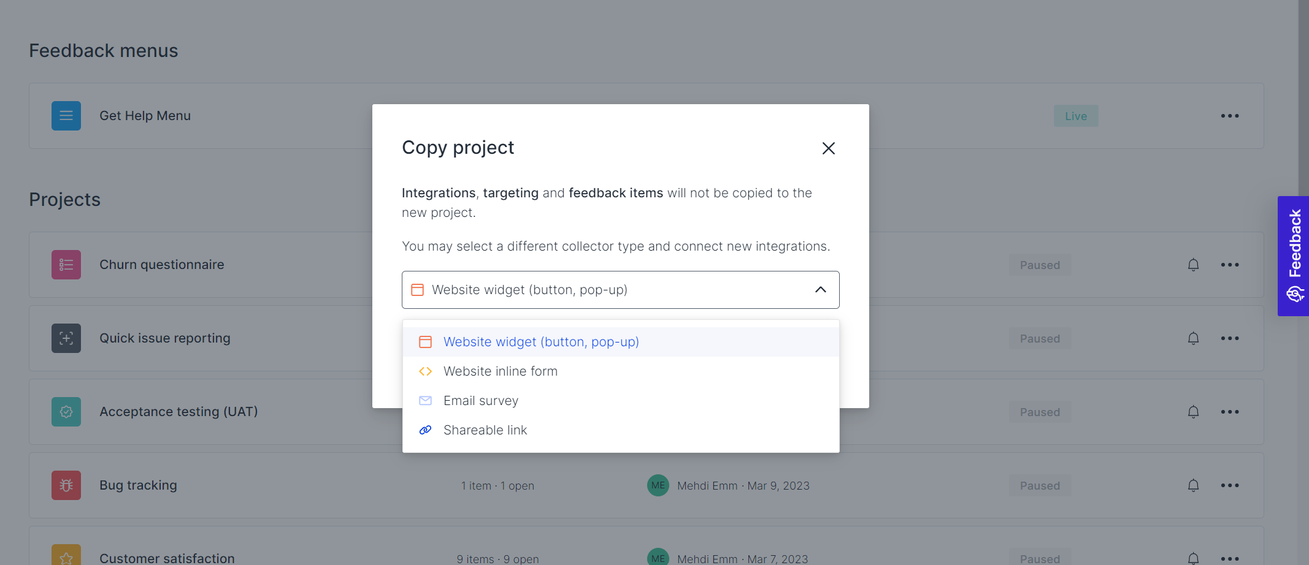Click the widget icon in collector combo box

click(417, 290)
